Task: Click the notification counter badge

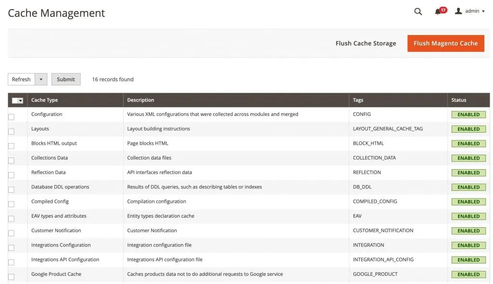Action: coord(442,8)
